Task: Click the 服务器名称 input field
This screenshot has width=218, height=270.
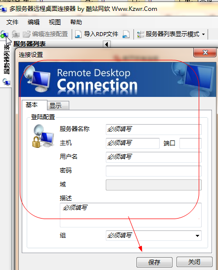Action: (154, 130)
